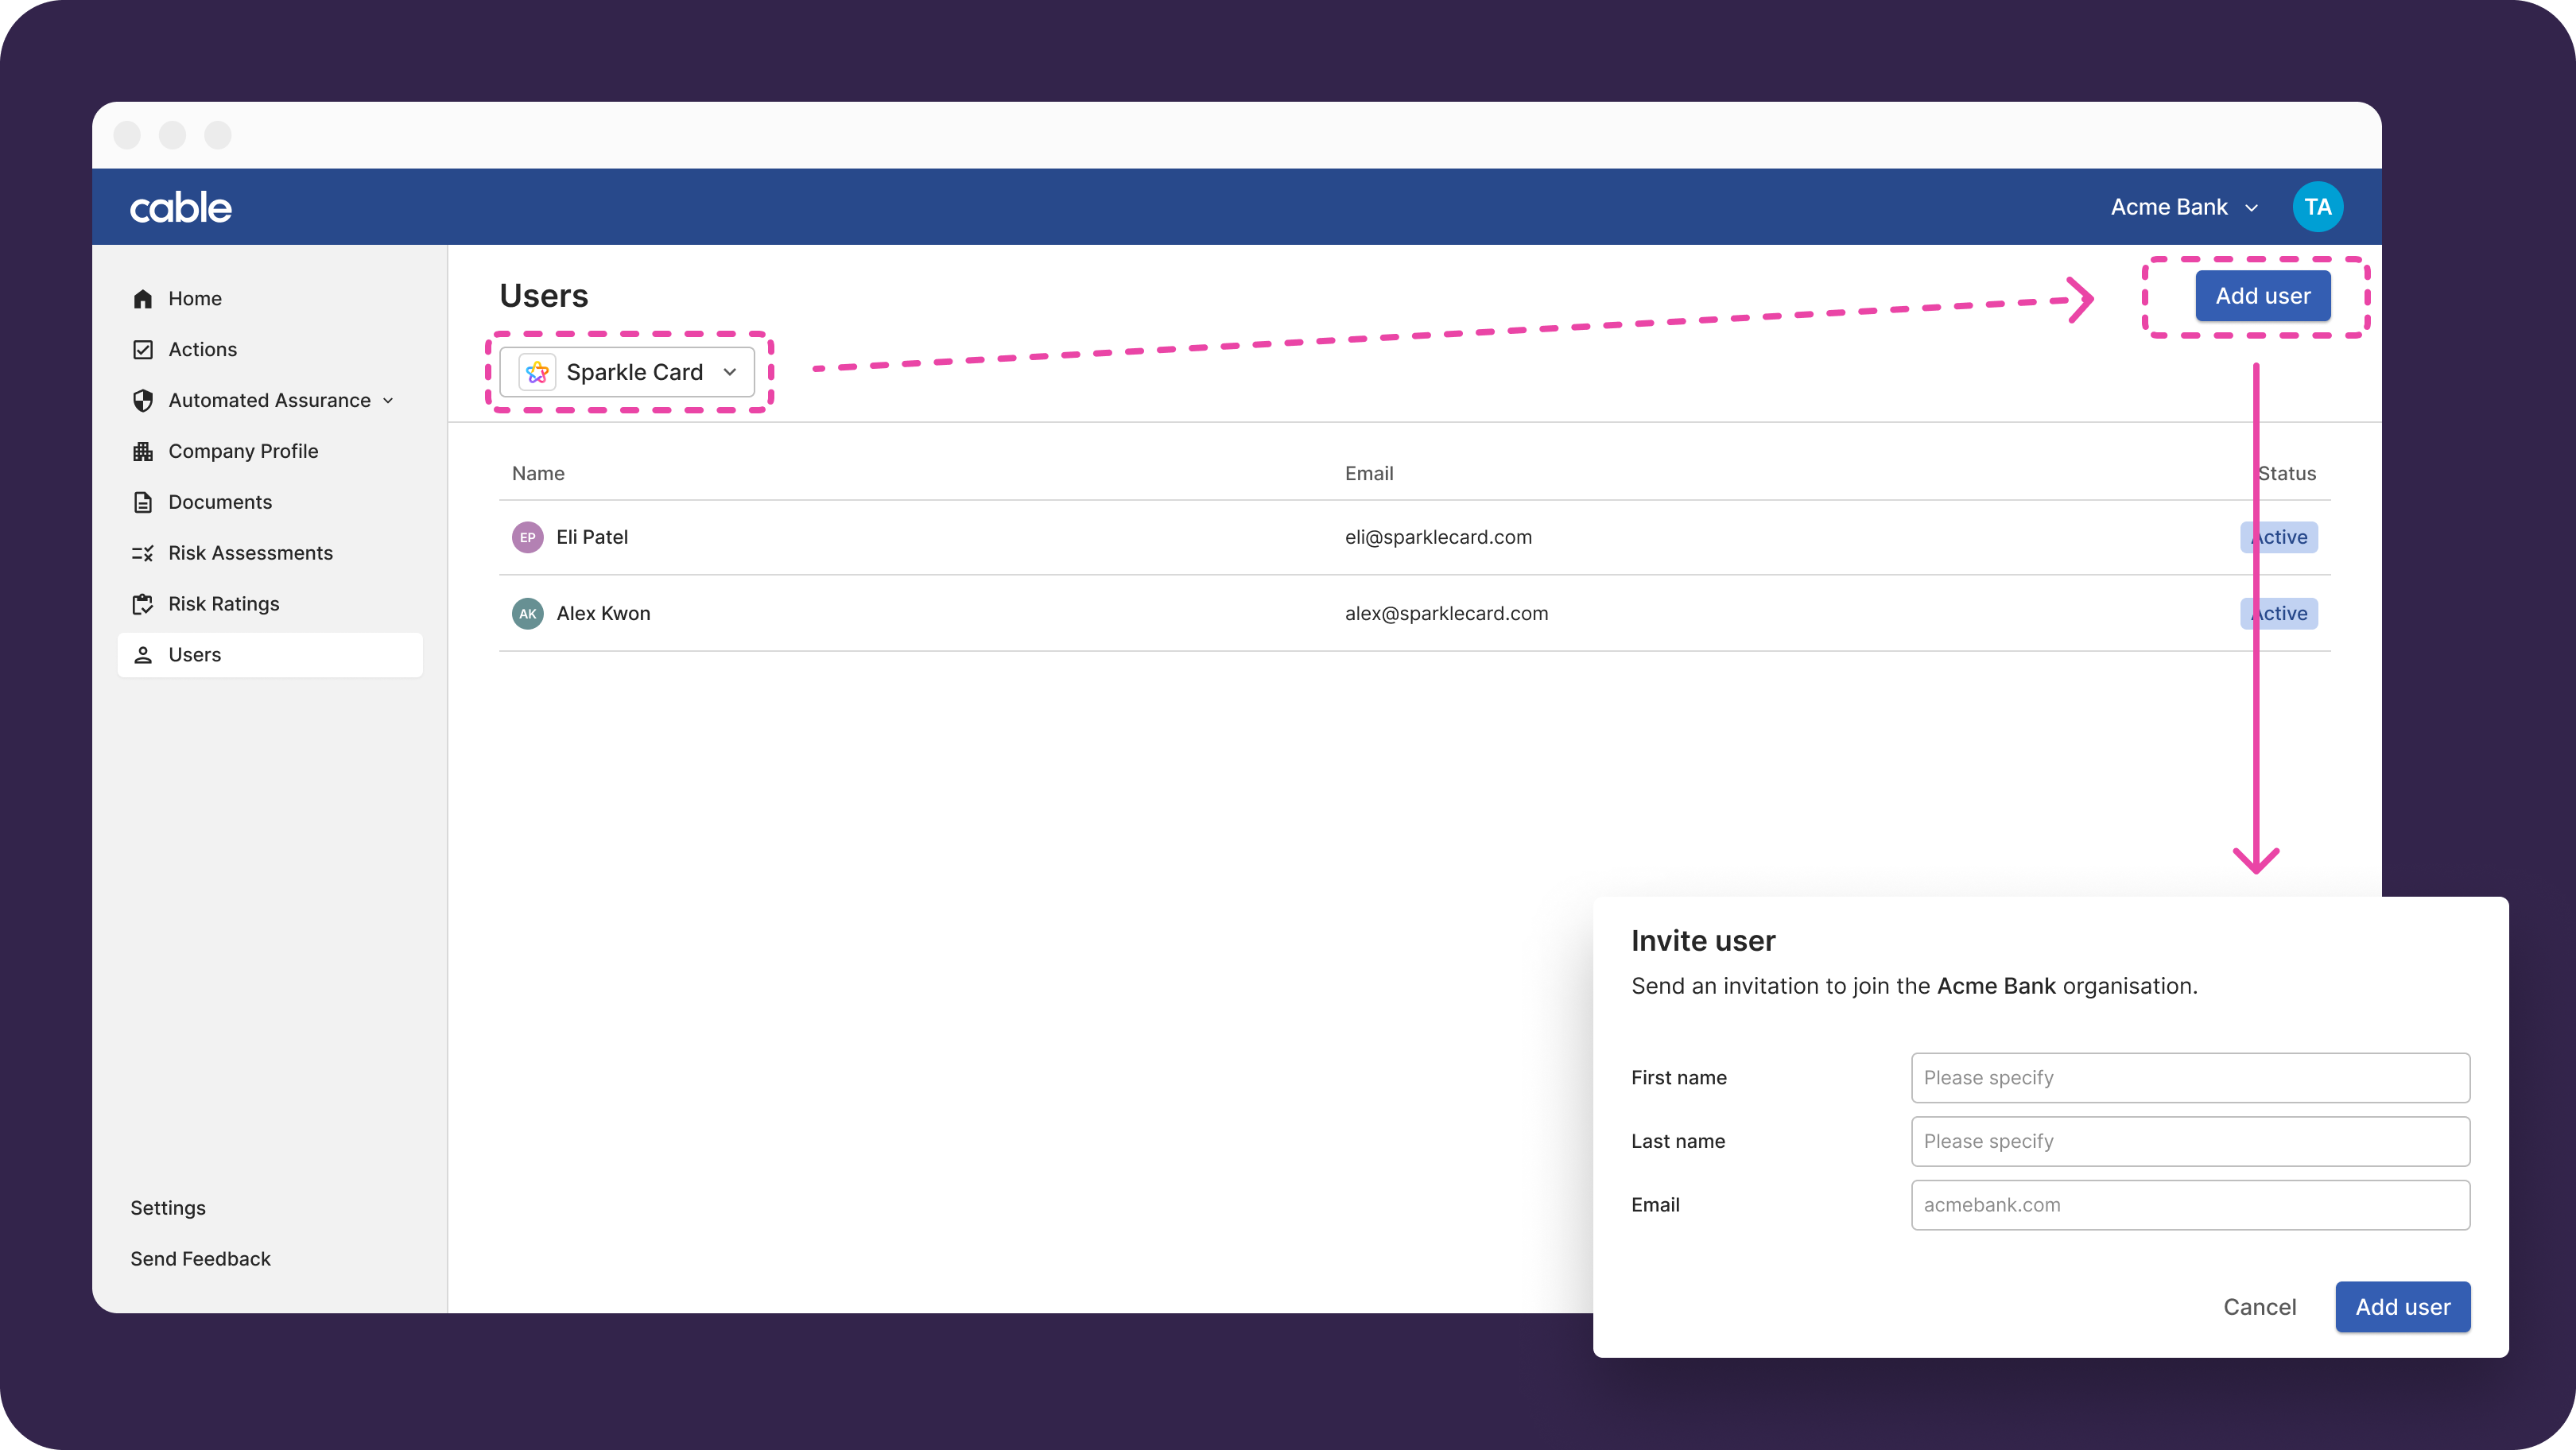The image size is (2576, 1450).
Task: Click the Actions checkmark icon
Action: 143,349
